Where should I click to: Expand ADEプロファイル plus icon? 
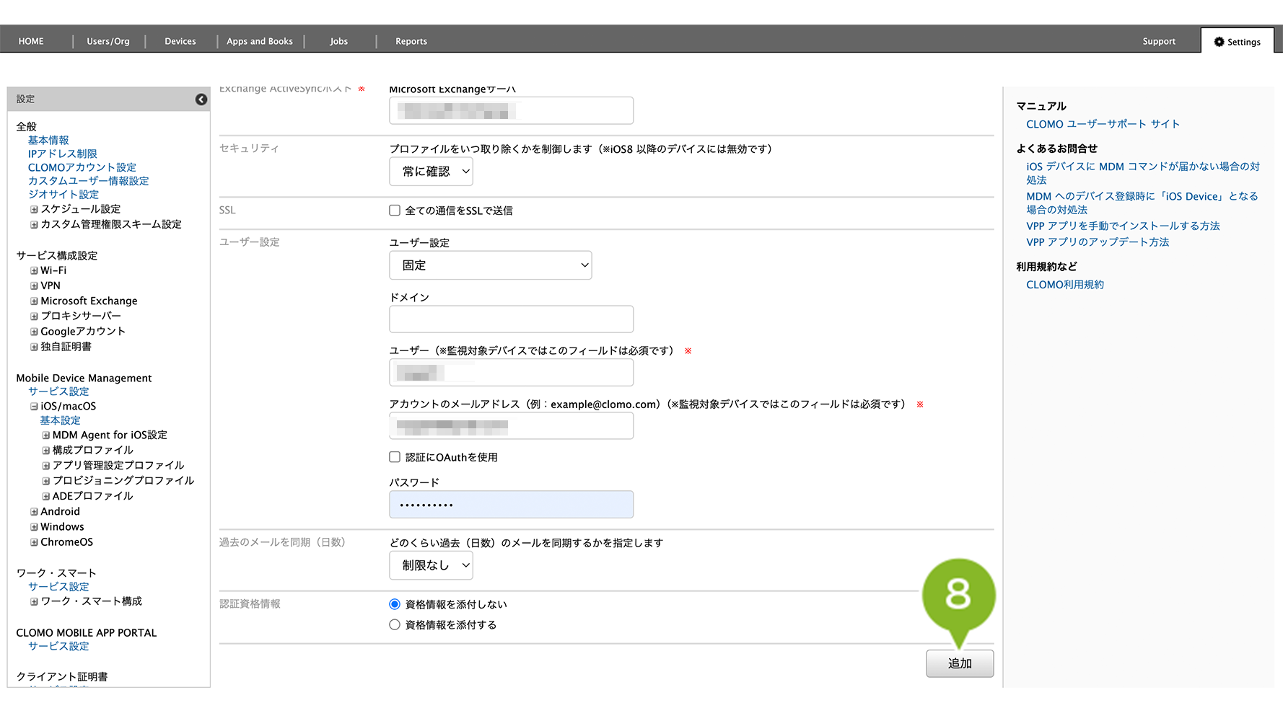coord(45,497)
